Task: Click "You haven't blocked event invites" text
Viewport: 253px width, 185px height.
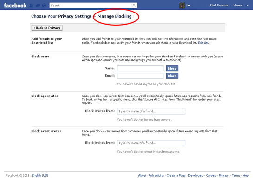Action: click(x=149, y=152)
